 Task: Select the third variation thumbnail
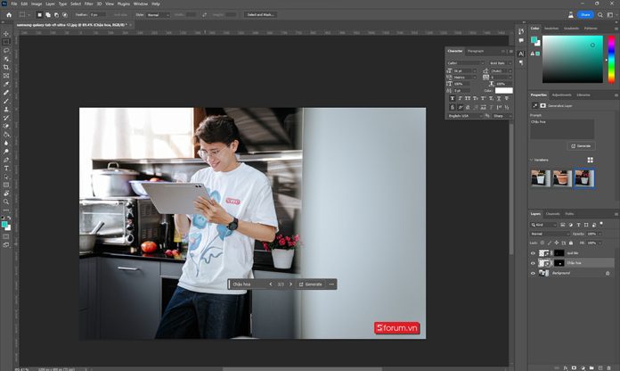[x=583, y=177]
